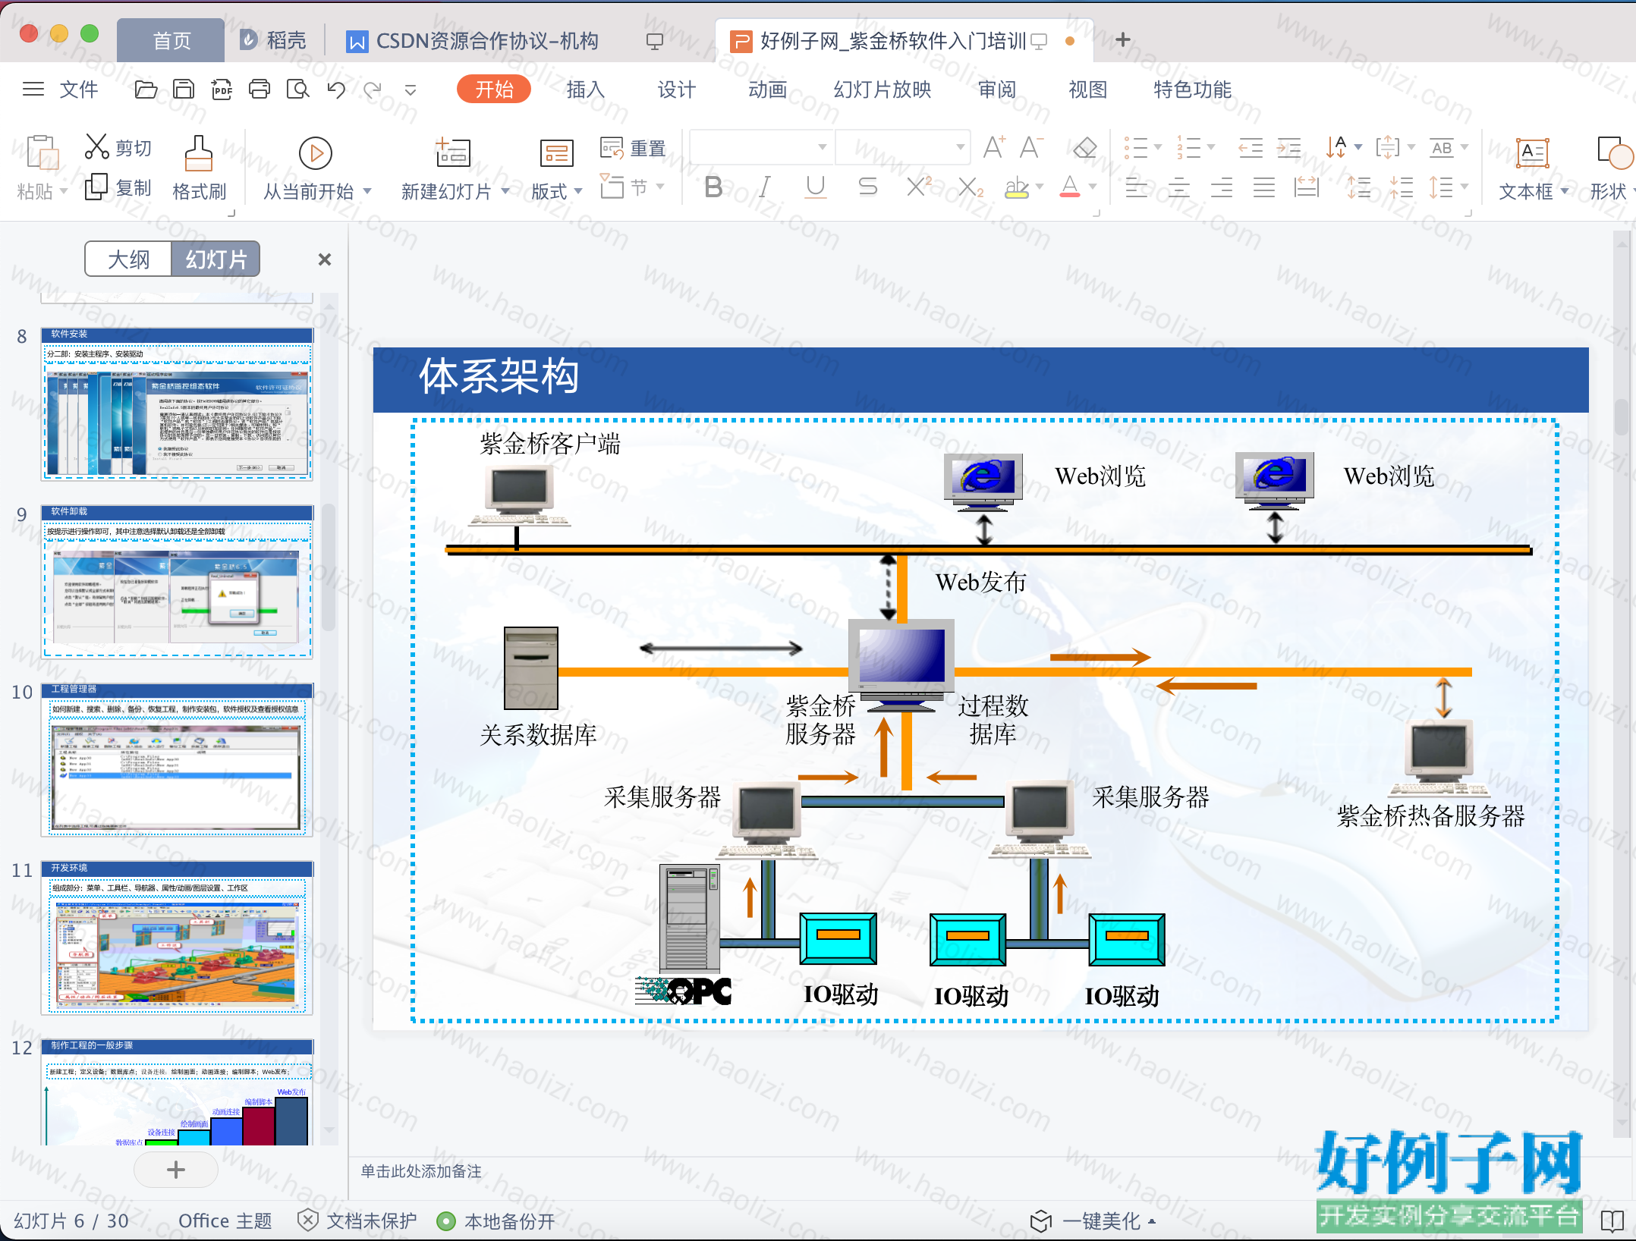Switch panel to 大纲 outline view
Image resolution: width=1636 pixels, height=1241 pixels.
tap(129, 259)
